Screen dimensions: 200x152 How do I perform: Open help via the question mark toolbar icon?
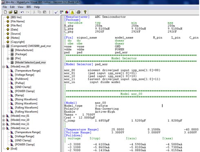pos(85,12)
